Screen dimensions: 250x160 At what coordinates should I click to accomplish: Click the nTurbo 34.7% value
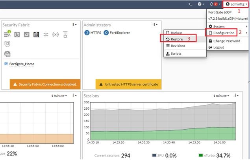pos(223,156)
